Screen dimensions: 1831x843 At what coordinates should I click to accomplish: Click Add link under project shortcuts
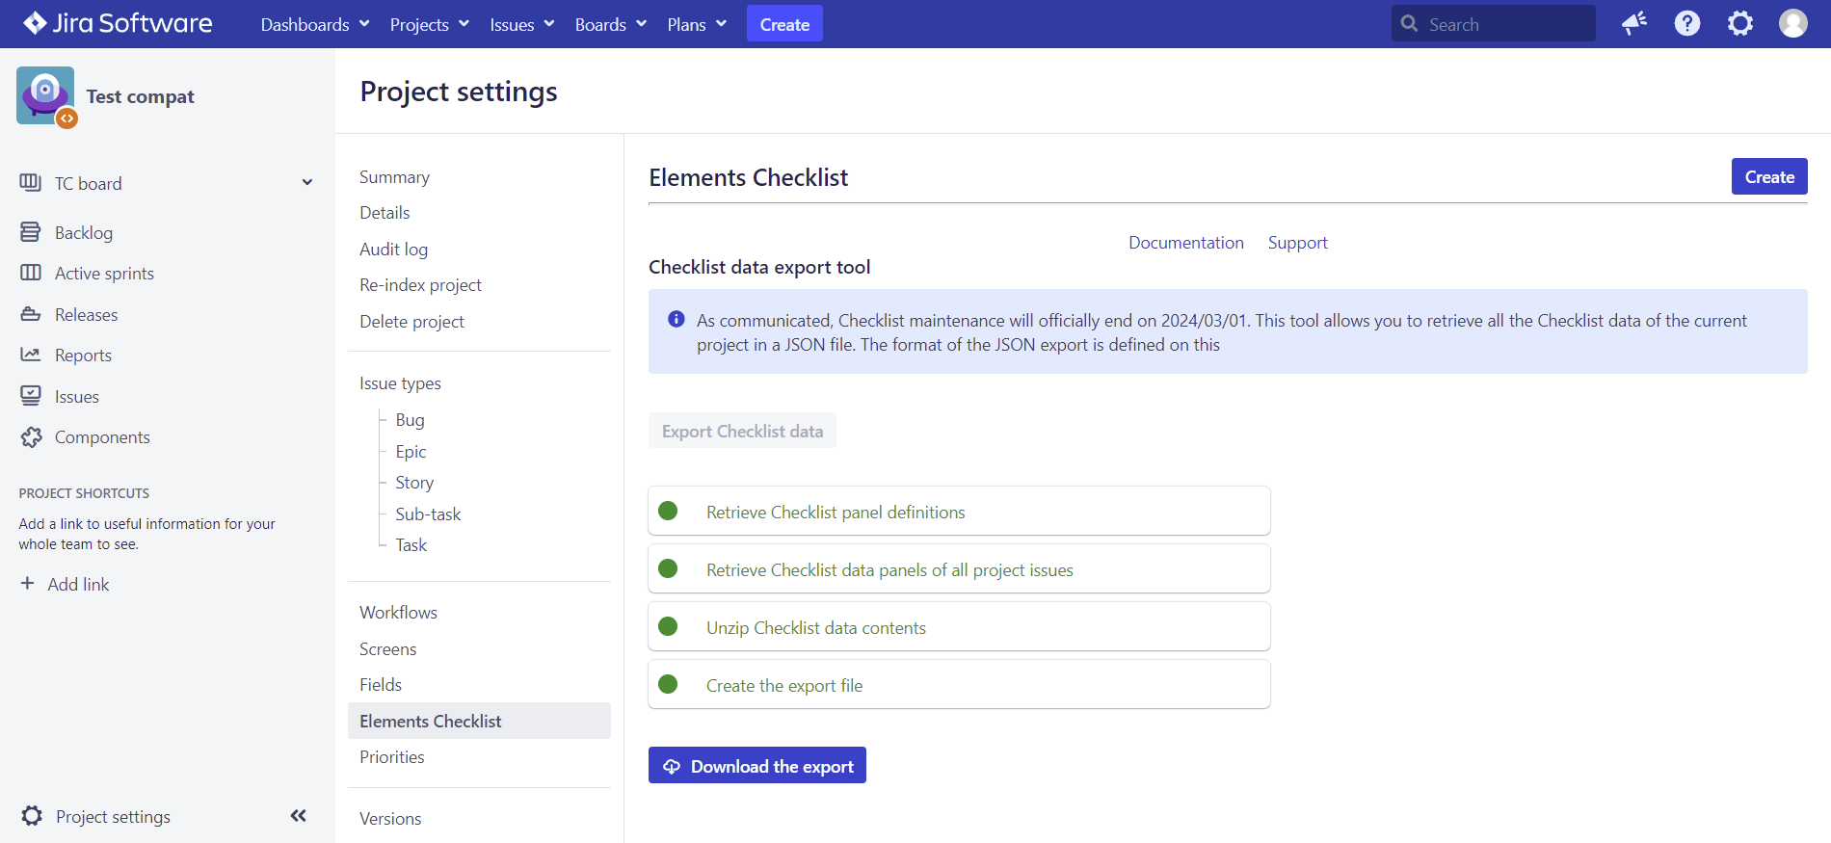[x=78, y=585]
